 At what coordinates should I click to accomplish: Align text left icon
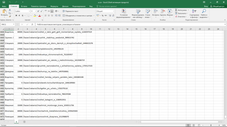(46, 16)
